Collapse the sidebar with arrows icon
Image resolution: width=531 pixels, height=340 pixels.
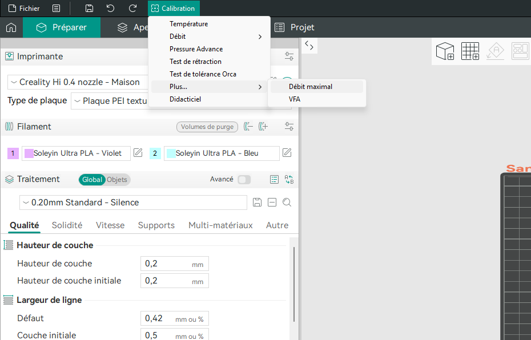pos(309,45)
